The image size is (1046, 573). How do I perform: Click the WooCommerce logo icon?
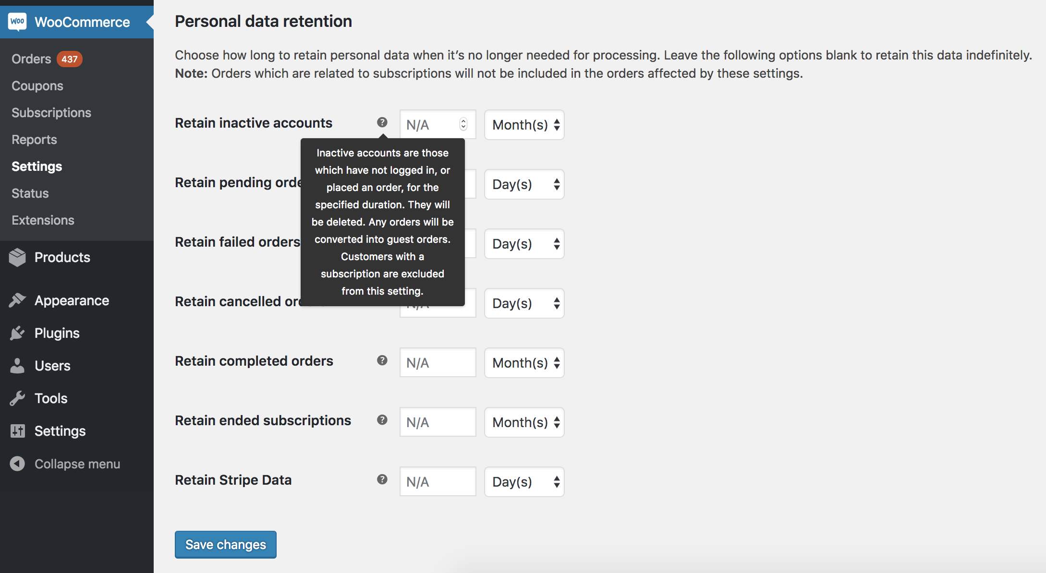17,22
